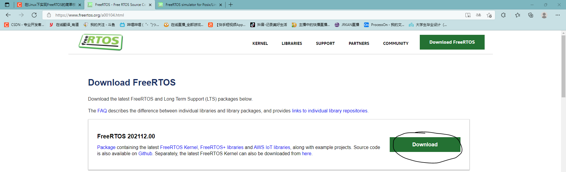Click the translate page icon

pyautogui.click(x=478, y=15)
